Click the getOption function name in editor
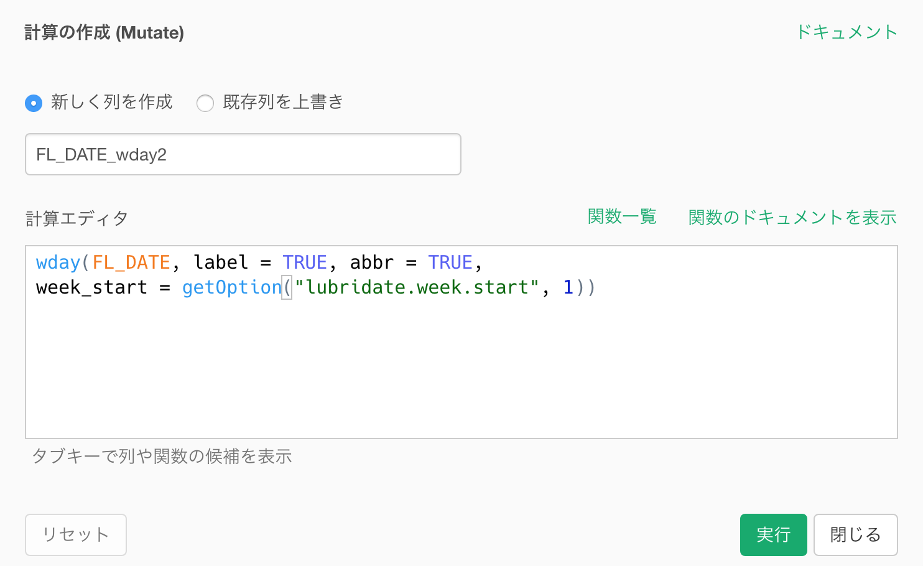The image size is (923, 566). pyautogui.click(x=232, y=287)
